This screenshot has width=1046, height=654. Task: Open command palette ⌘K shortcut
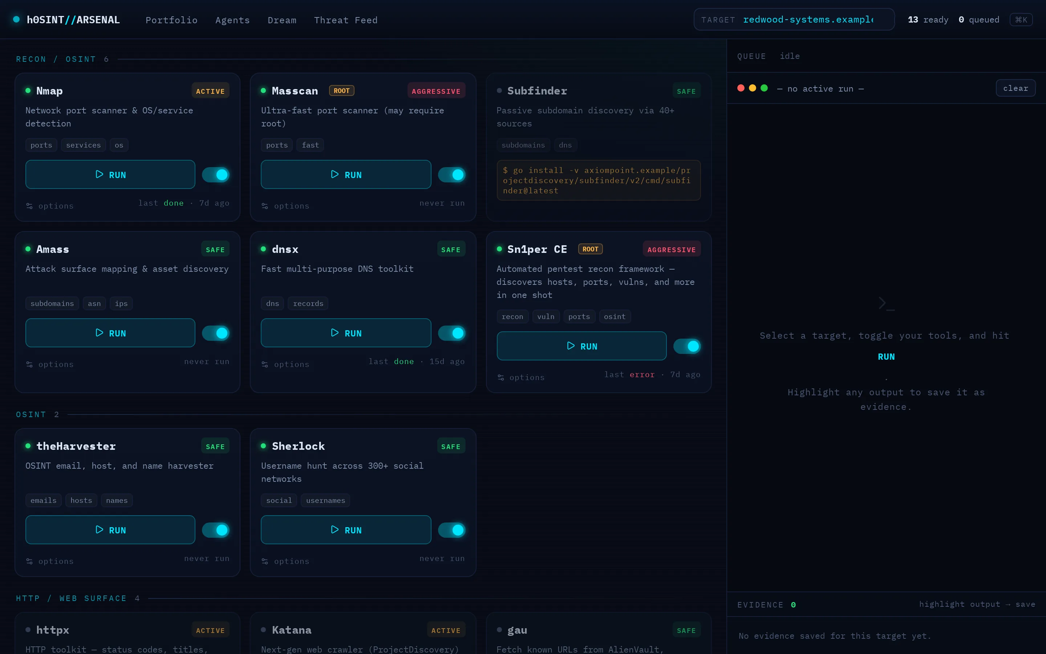[x=1021, y=20]
